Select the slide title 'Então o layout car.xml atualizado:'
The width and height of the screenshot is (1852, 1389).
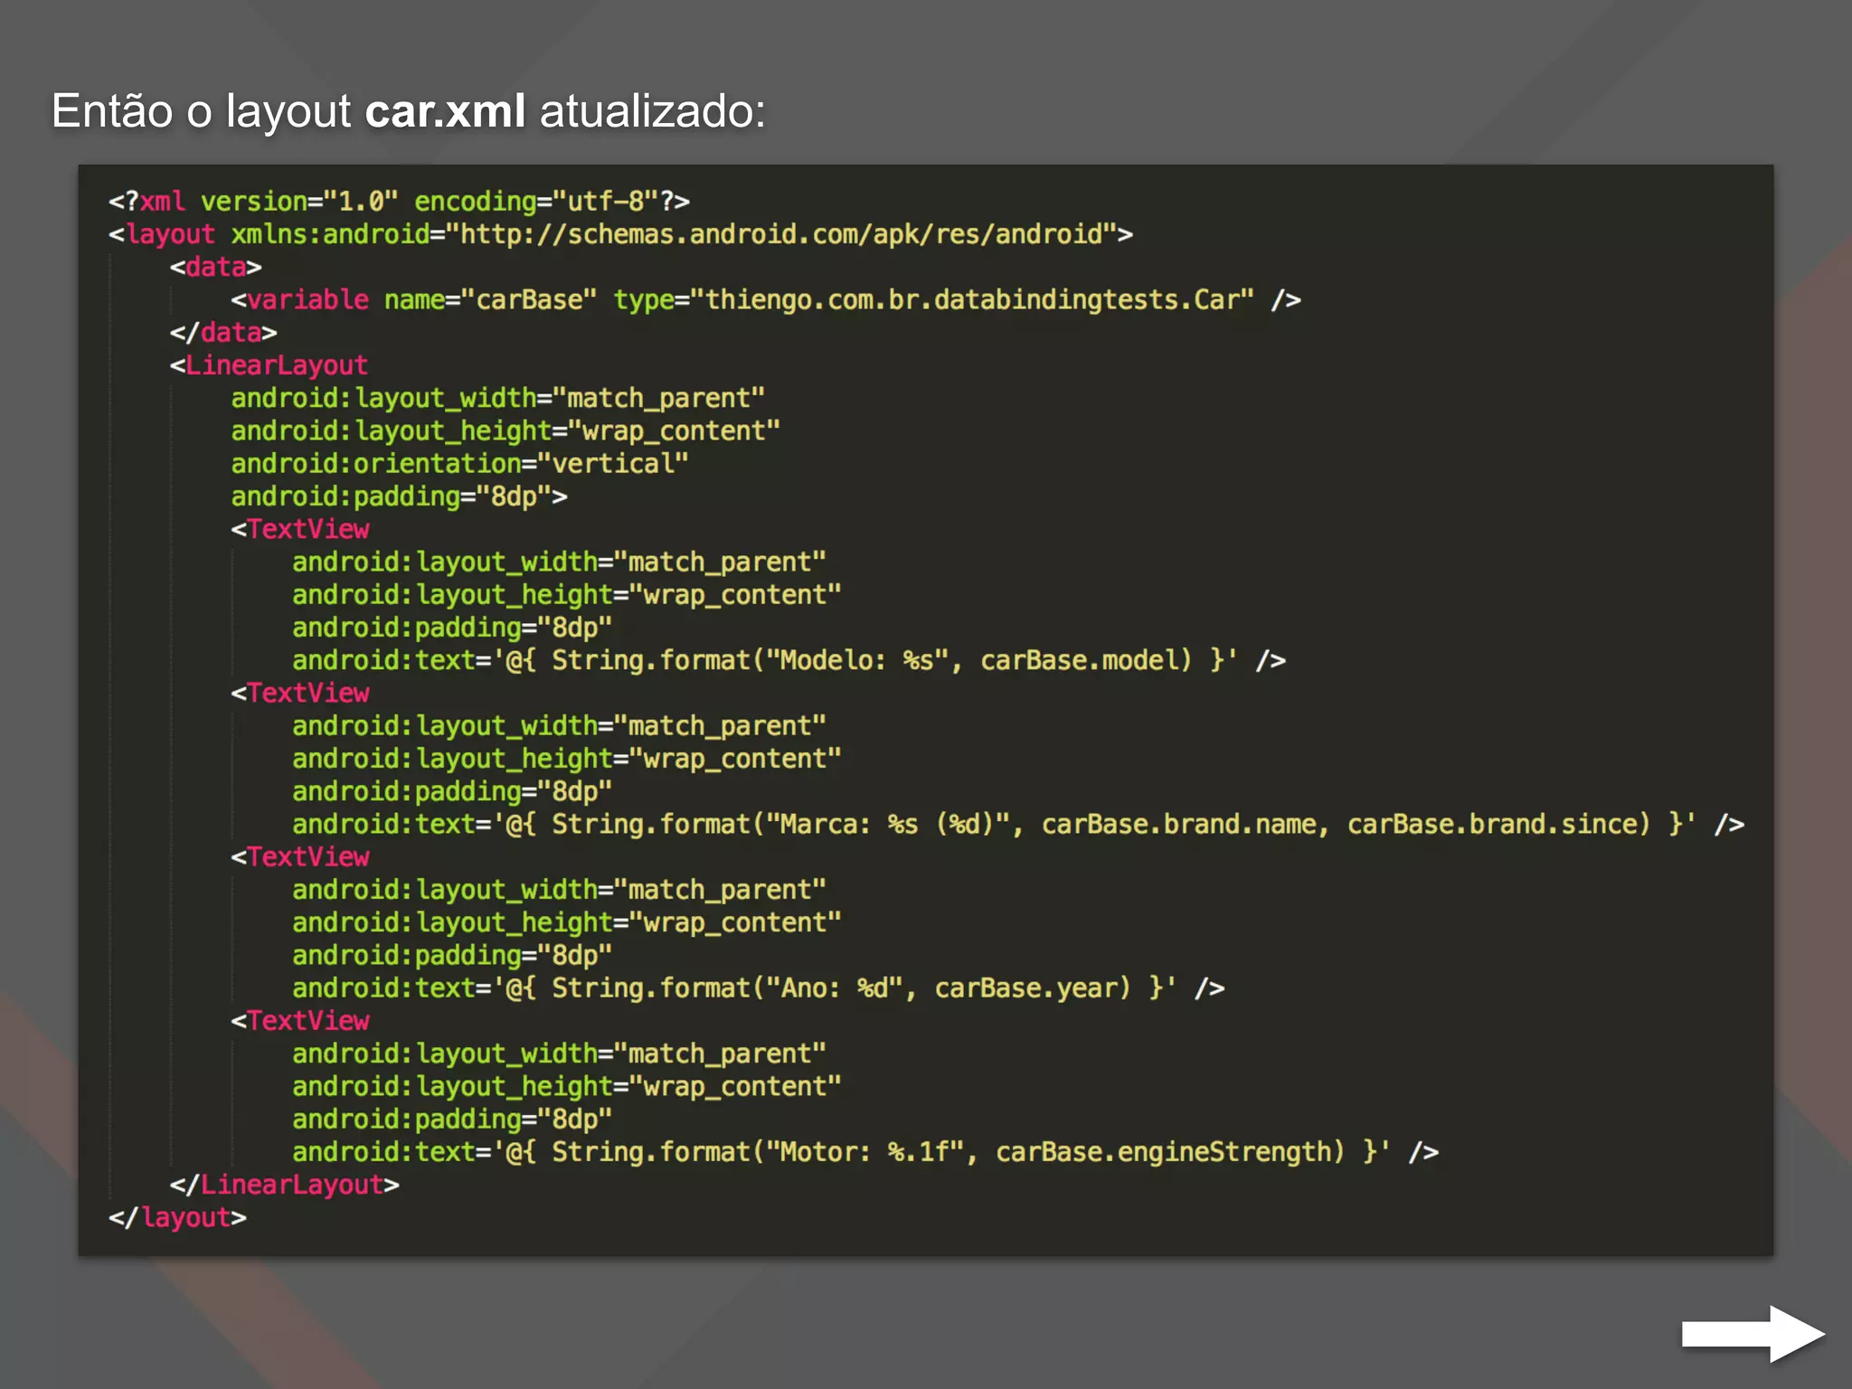pyautogui.click(x=408, y=112)
